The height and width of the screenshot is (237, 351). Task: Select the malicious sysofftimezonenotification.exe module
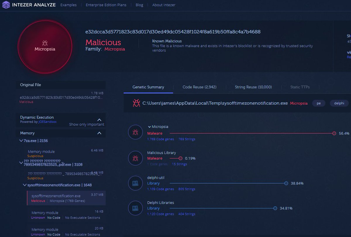(66, 198)
